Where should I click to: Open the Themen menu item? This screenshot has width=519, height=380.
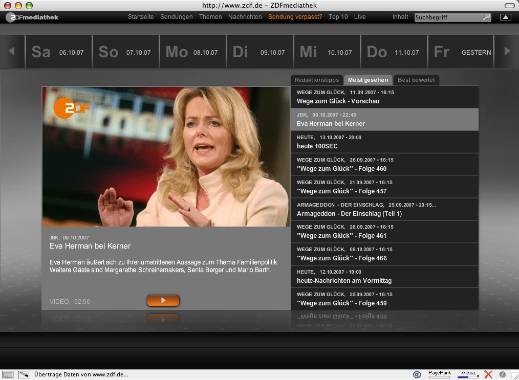[x=210, y=17]
